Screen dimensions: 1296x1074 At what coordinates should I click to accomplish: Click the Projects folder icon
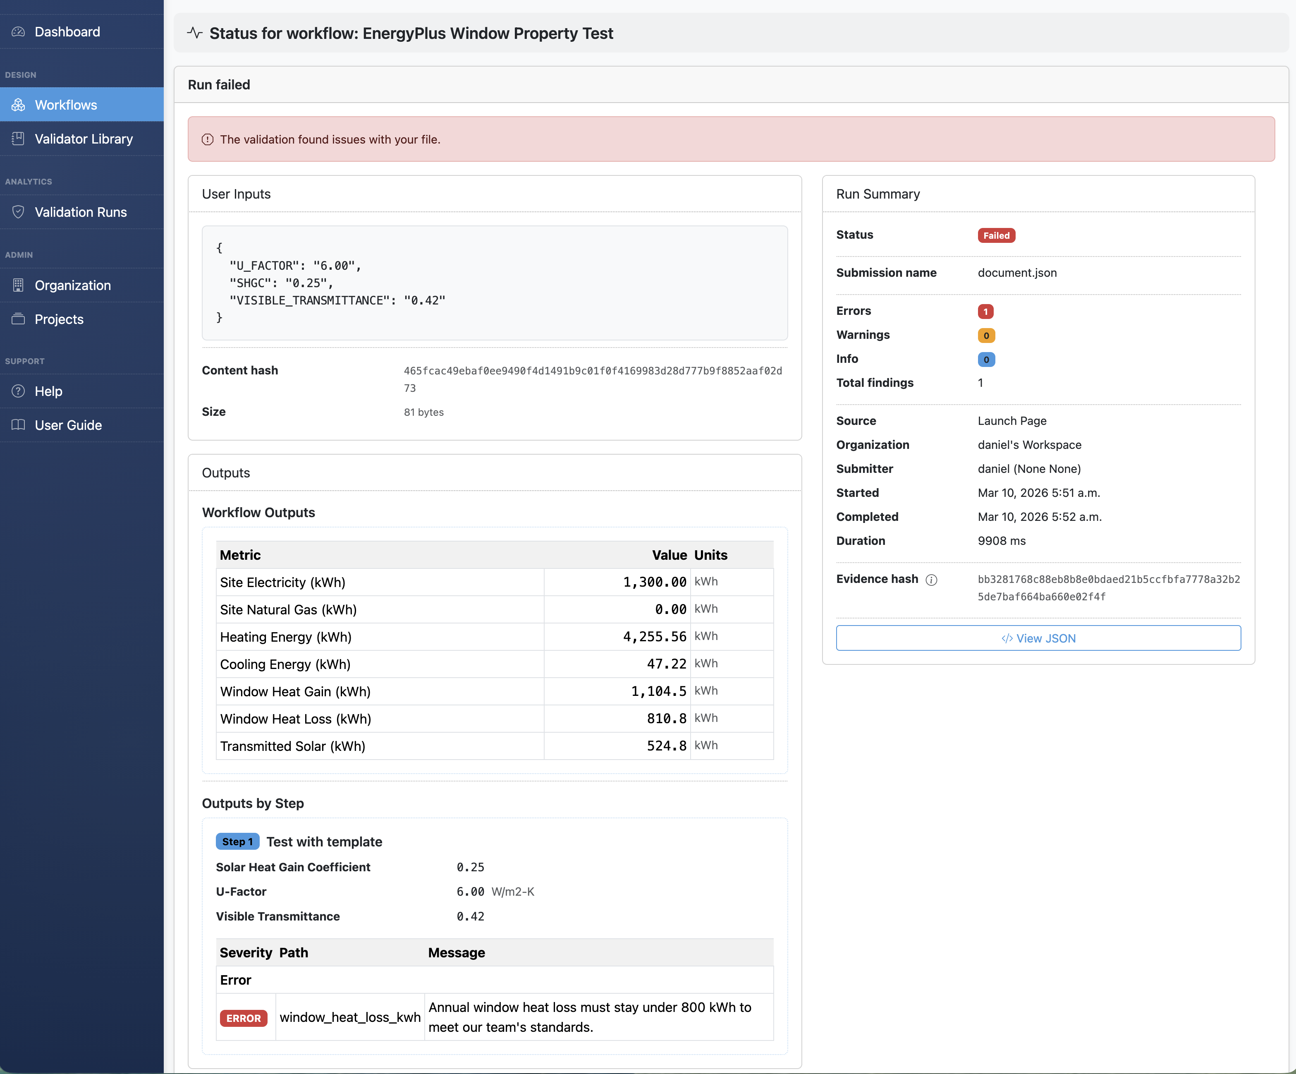[x=19, y=319]
